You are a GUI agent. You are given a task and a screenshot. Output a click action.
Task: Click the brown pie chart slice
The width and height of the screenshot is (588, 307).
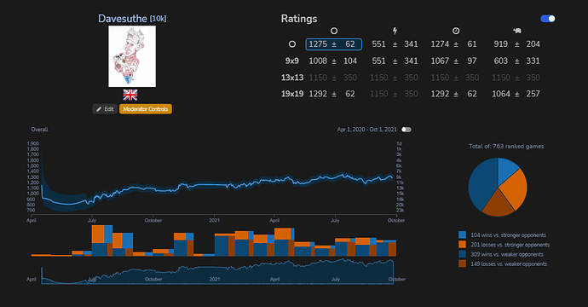[x=498, y=205]
